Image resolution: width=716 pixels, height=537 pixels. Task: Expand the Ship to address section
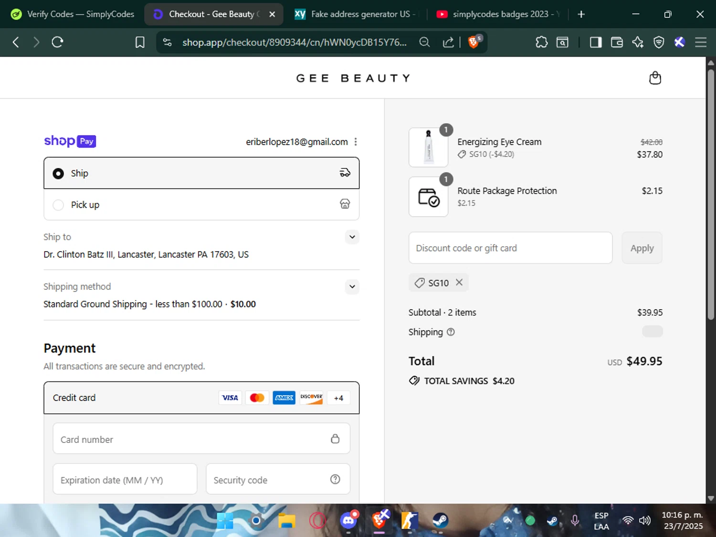click(352, 237)
